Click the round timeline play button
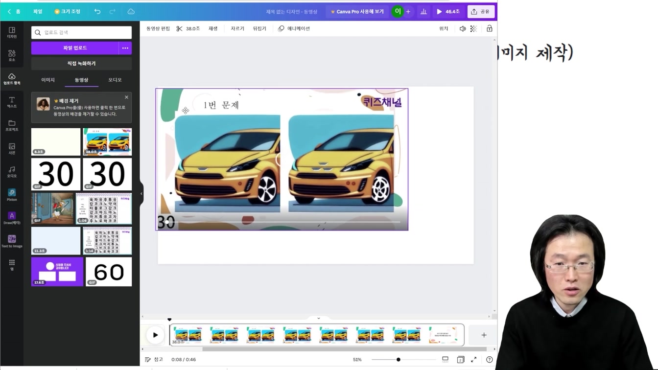This screenshot has height=370, width=658. click(x=155, y=335)
